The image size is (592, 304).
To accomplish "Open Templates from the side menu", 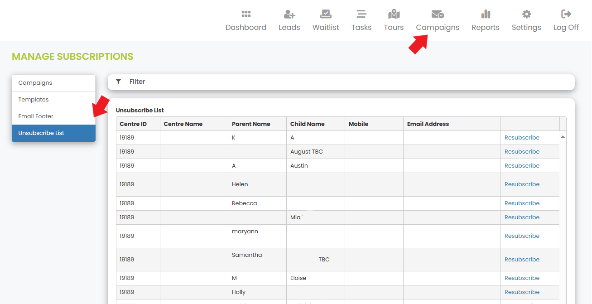I will coord(34,100).
